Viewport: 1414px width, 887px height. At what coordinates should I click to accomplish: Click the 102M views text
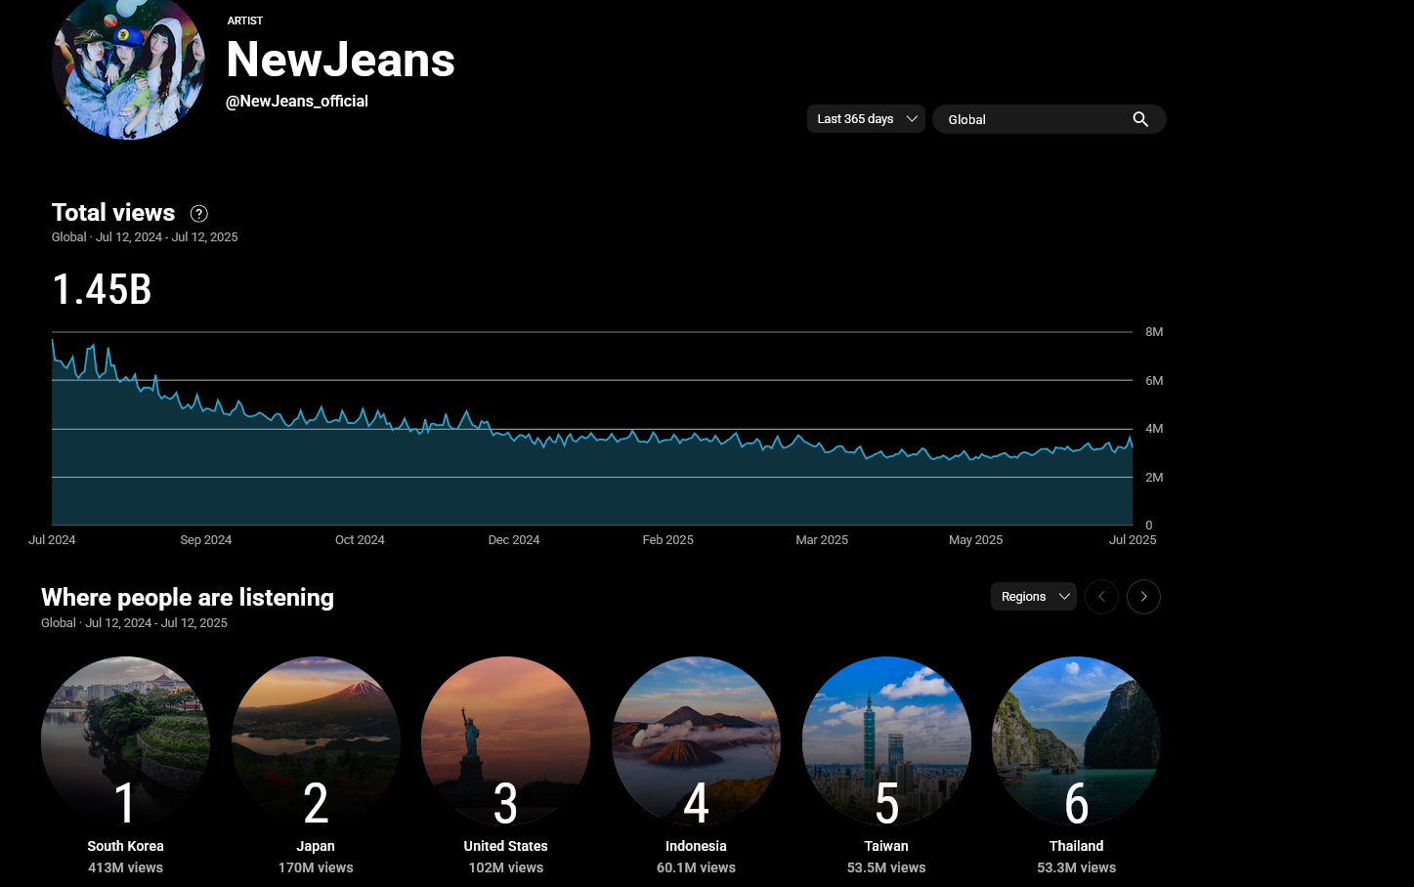click(x=505, y=867)
